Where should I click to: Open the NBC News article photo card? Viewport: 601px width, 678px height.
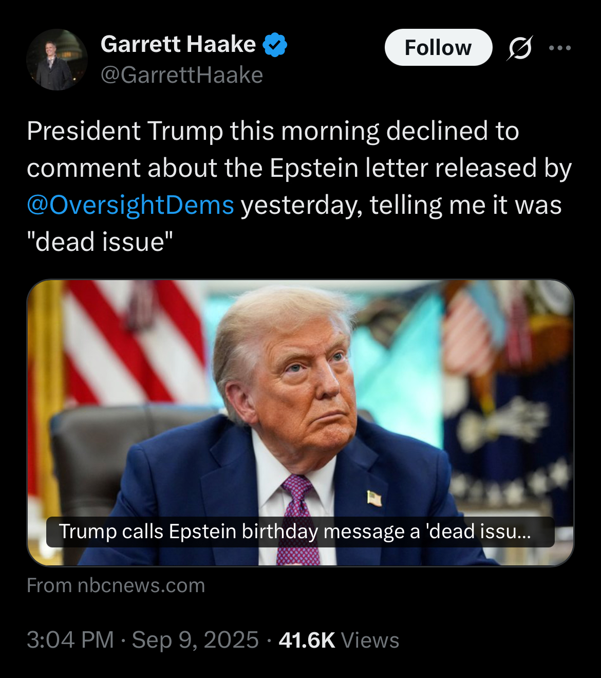pos(300,423)
